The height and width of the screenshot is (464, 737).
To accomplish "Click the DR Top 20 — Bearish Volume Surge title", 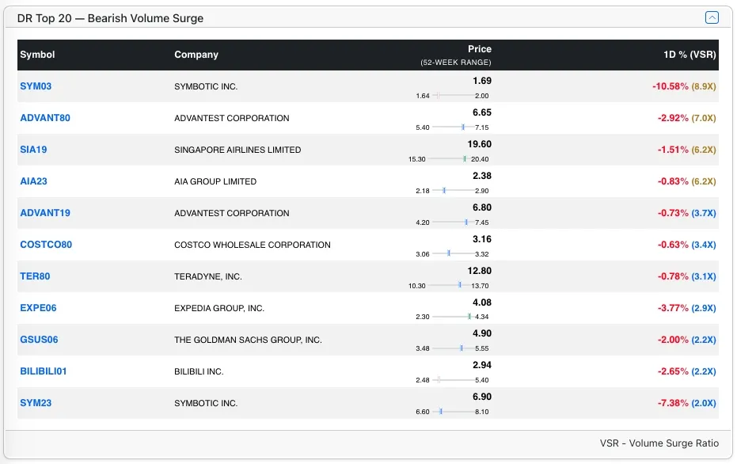I will (x=111, y=18).
